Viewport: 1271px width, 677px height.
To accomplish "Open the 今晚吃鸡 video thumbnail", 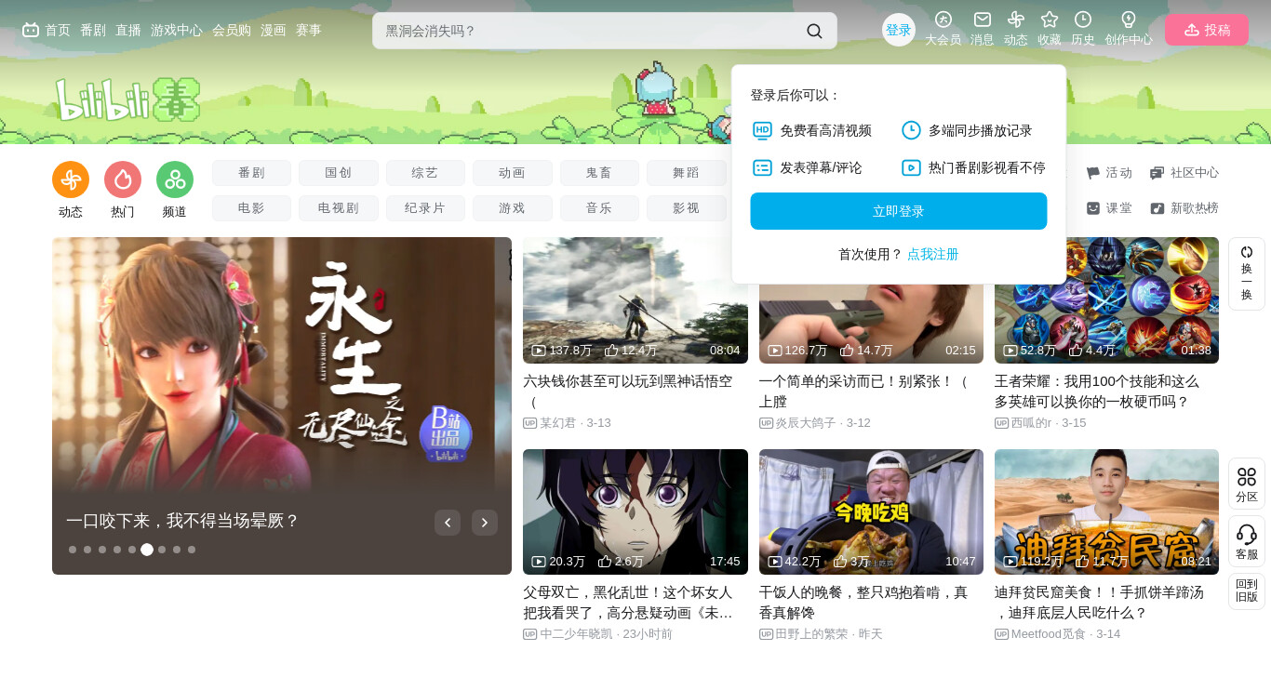I will pos(871,511).
